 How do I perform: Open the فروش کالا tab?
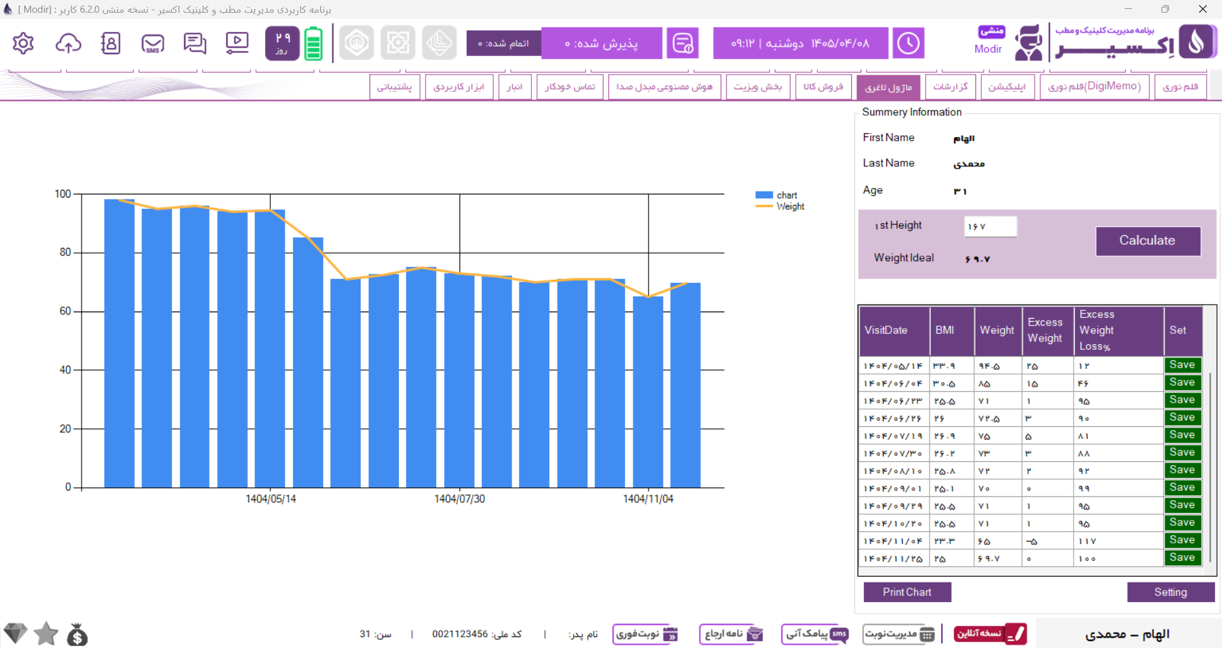tap(823, 87)
